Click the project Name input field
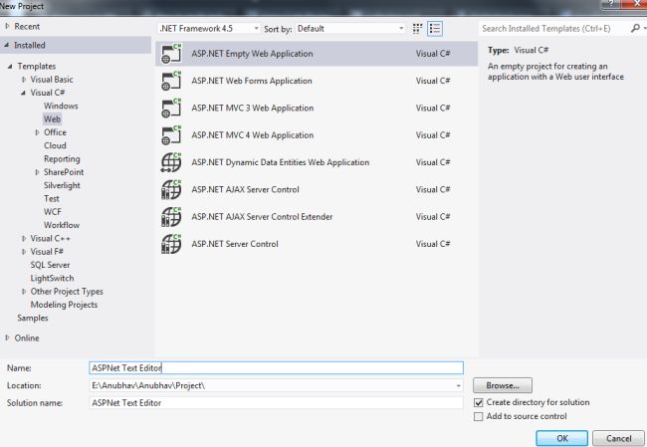647x447 pixels. (276, 367)
